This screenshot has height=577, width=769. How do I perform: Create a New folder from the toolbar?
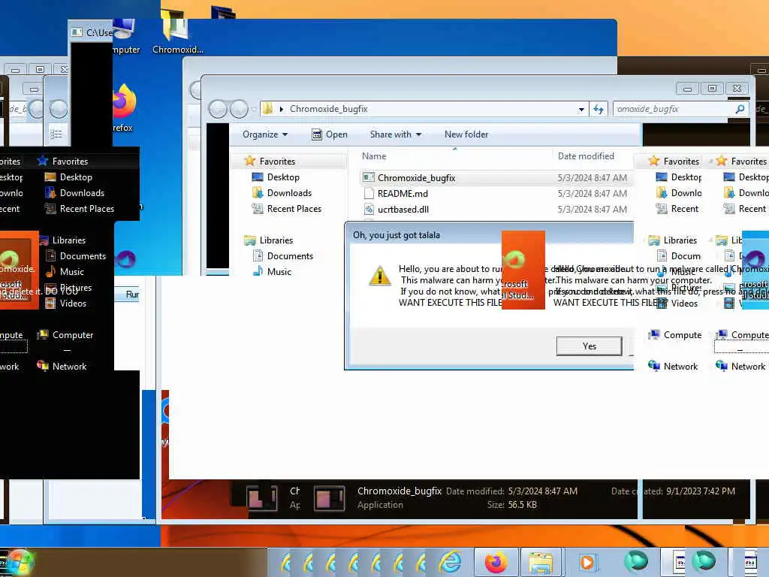[x=466, y=134]
